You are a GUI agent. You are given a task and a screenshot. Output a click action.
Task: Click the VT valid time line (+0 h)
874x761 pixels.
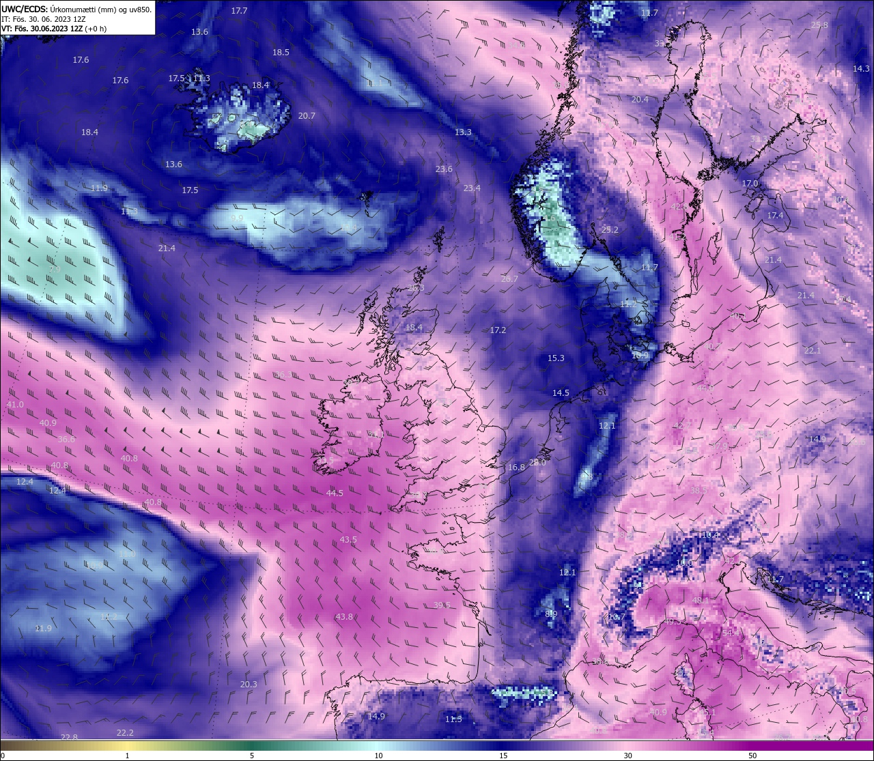(54, 29)
